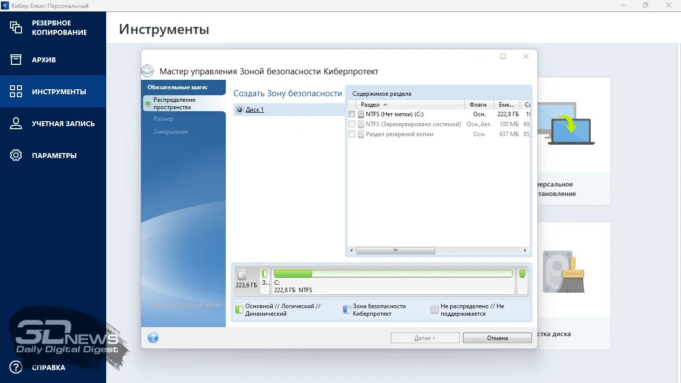Click the Создать Зону безопасности heading
The image size is (681, 383).
(x=288, y=93)
